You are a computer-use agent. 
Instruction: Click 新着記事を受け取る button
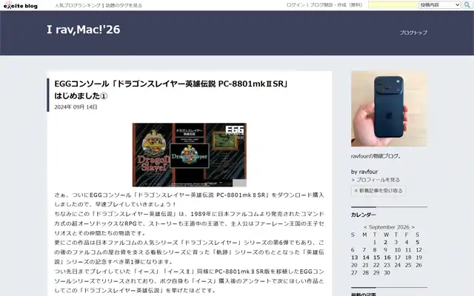pyautogui.click(x=378, y=191)
